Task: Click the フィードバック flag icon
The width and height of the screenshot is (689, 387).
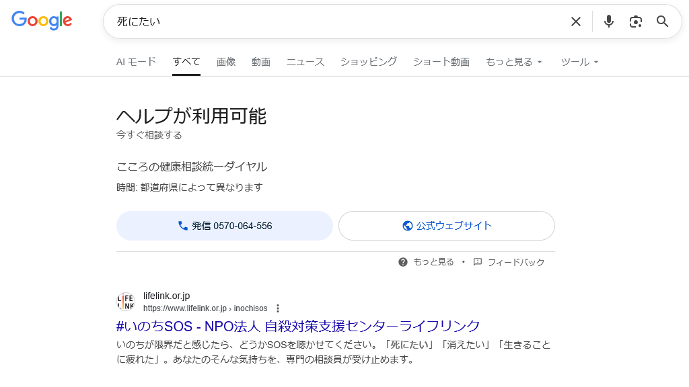Action: (478, 262)
